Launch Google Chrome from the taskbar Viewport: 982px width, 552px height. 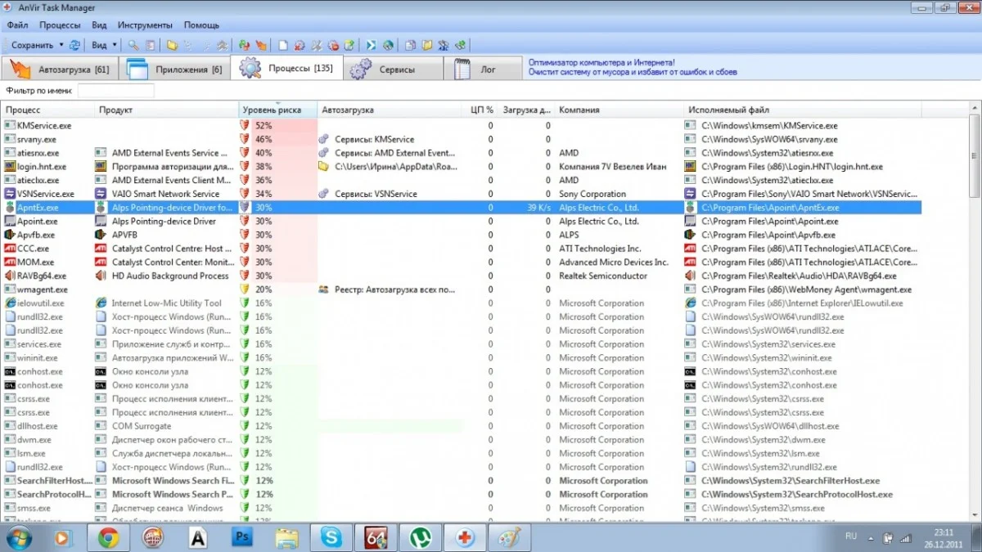tap(109, 537)
